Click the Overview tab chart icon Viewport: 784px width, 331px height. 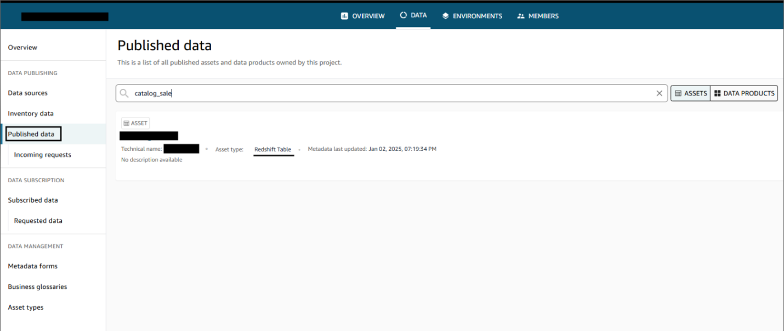tap(344, 16)
